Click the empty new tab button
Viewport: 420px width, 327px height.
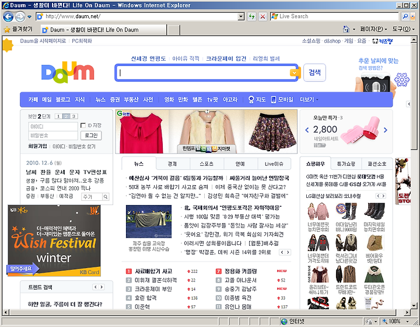click(173, 30)
